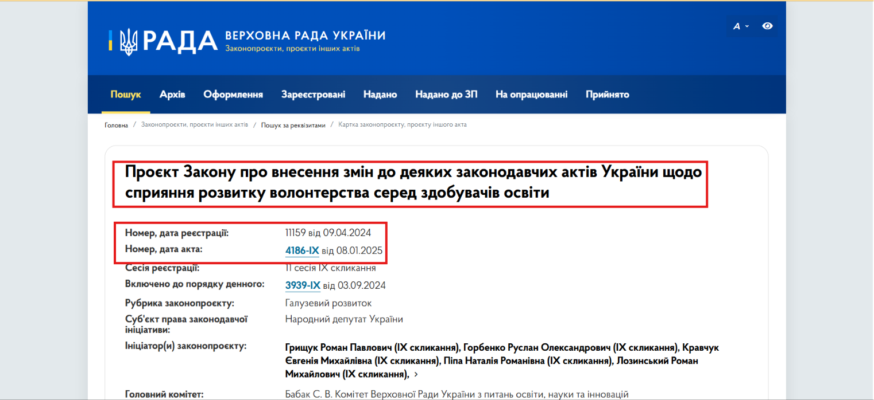This screenshot has height=400, width=874.
Task: Click the 11 сесія IX скликання value
Action: tap(331, 268)
